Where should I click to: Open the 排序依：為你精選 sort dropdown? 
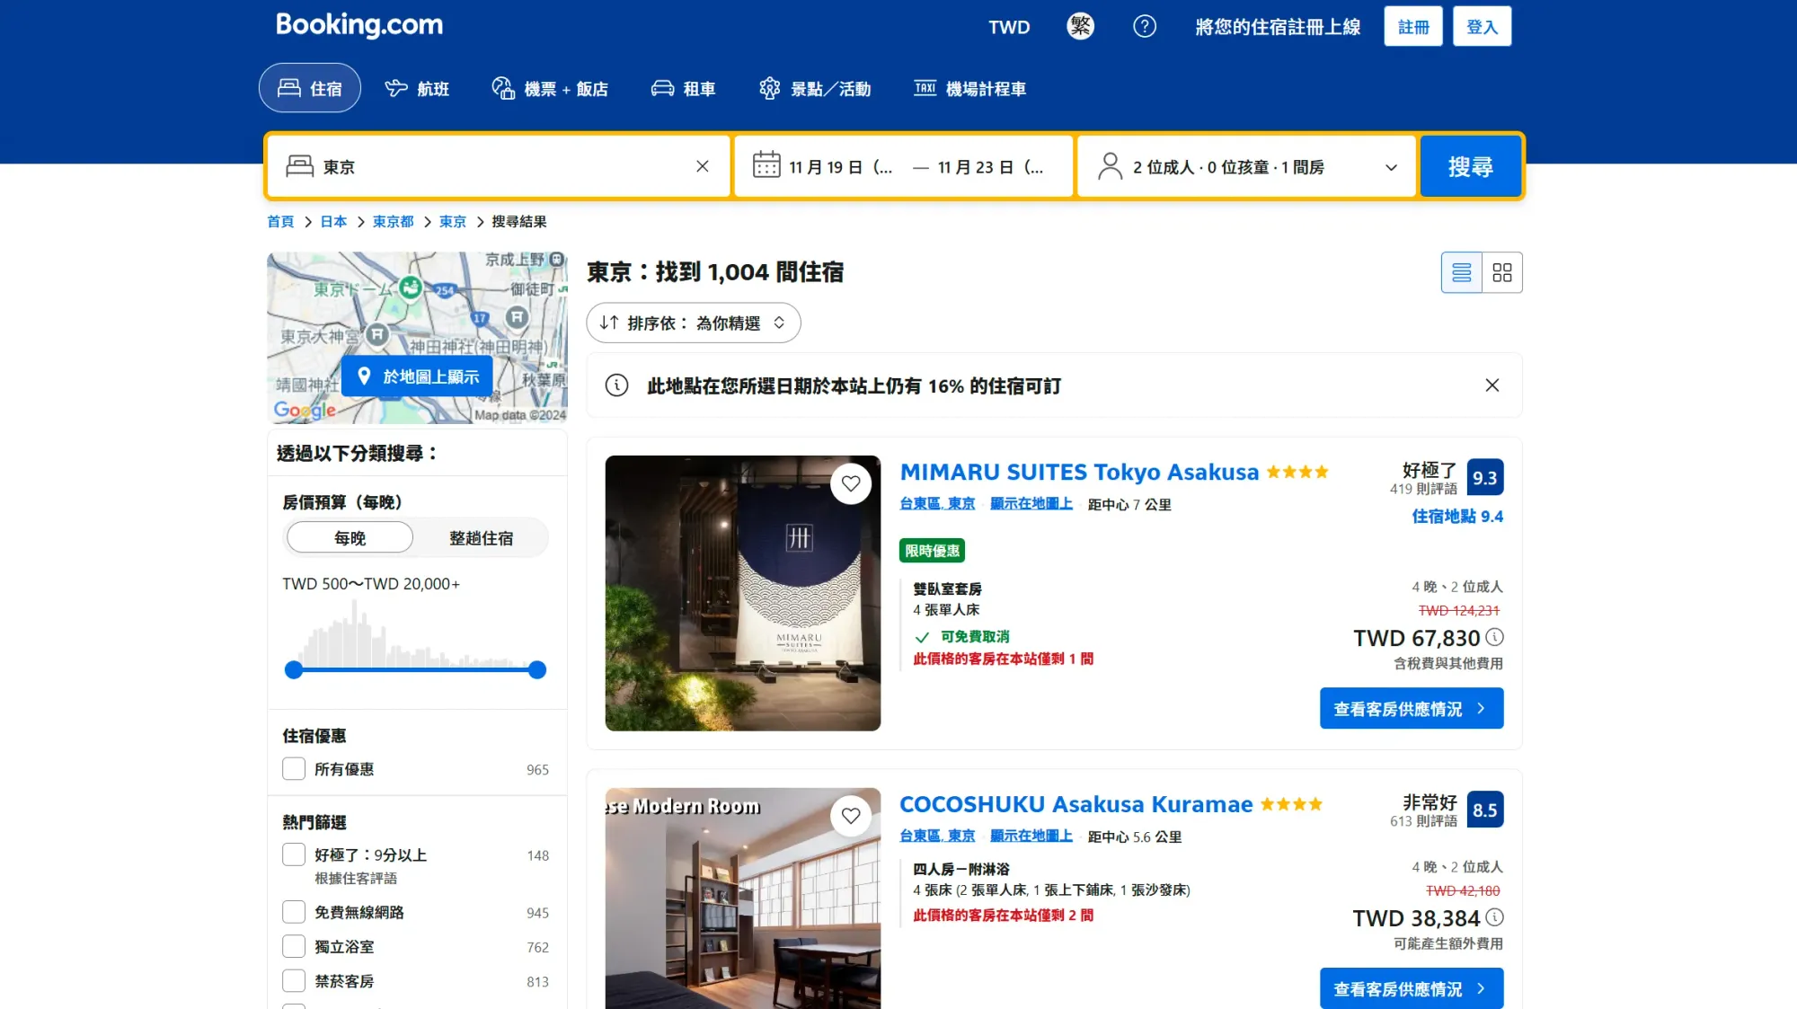(693, 323)
